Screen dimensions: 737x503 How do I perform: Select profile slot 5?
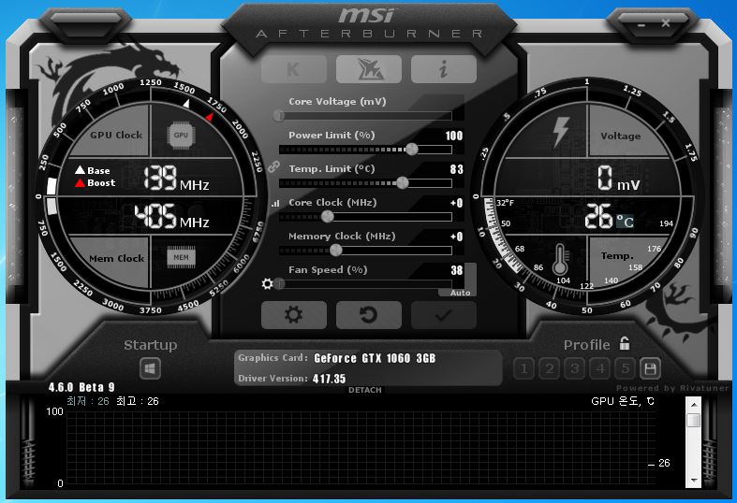pos(626,368)
